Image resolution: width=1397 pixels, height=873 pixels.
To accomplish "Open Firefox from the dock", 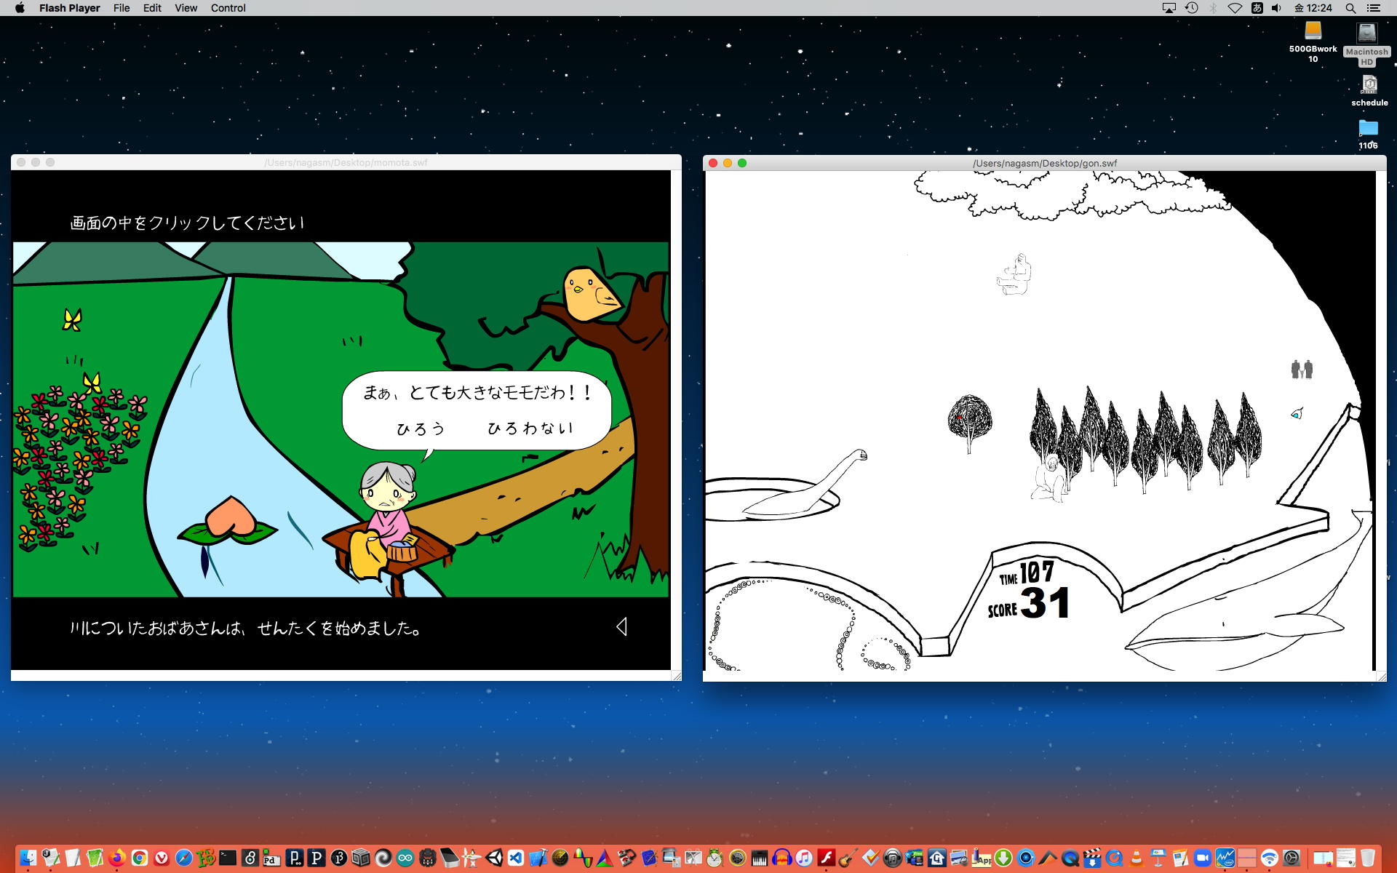I will [x=117, y=858].
